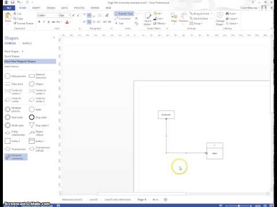Open the Find dropdown in Editing

(x=231, y=14)
